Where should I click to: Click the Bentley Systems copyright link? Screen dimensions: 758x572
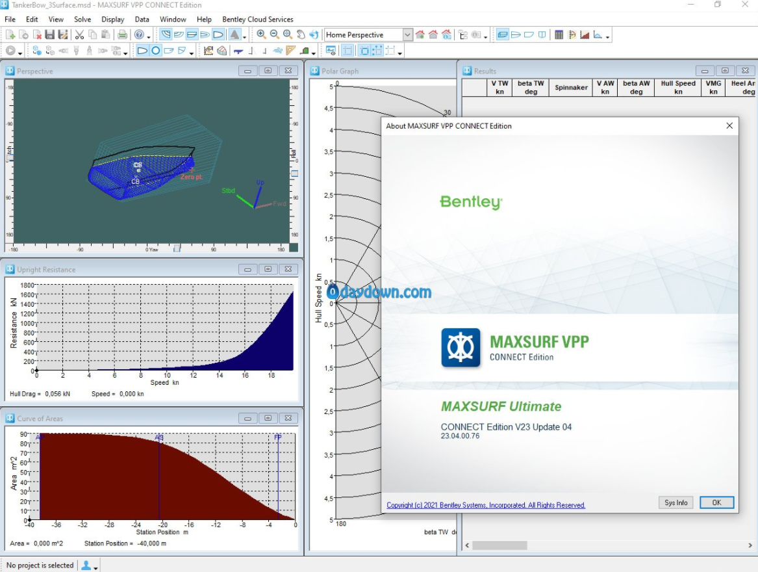(x=486, y=505)
